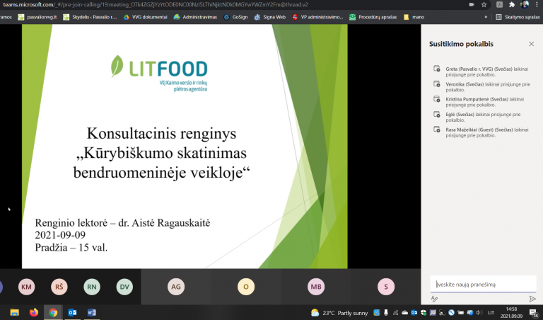Open the Administravimas bookmark
Screen dimensions: 543x320
coord(195,17)
